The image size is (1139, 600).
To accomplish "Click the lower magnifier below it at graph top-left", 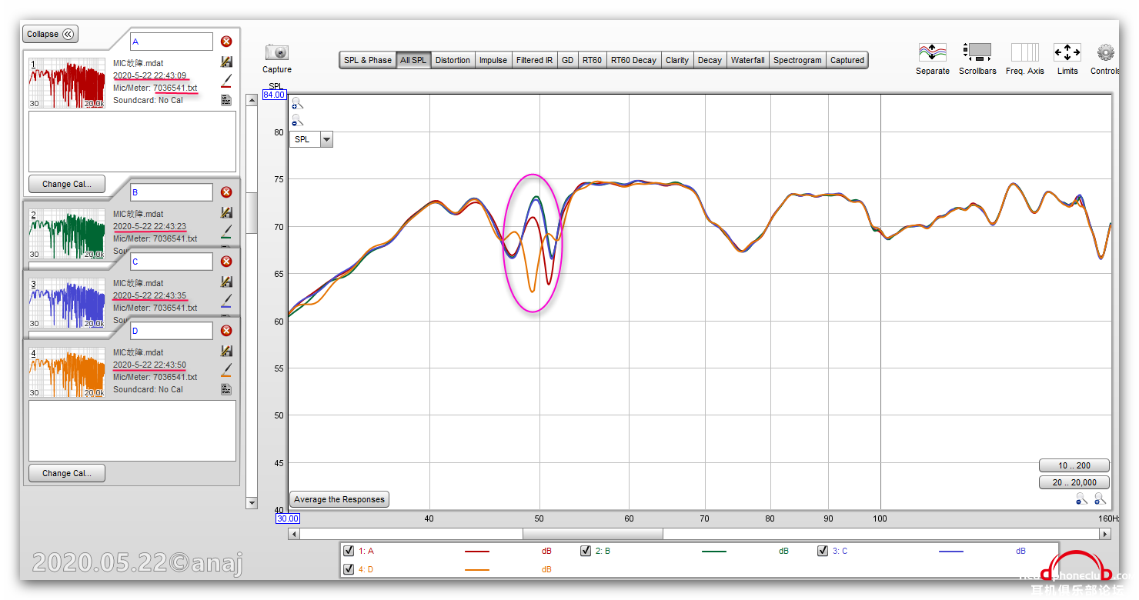I will pyautogui.click(x=297, y=120).
